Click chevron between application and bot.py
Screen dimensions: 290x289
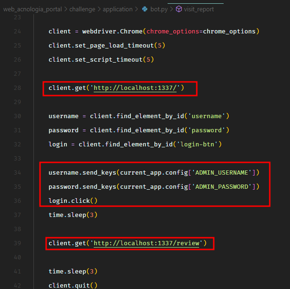tap(137, 9)
